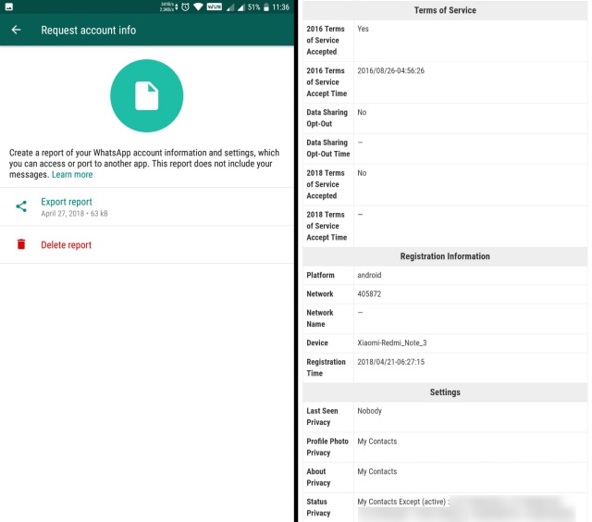Click 'My Contacts Except (active)' status value
This screenshot has width=592, height=522.
[x=401, y=502]
